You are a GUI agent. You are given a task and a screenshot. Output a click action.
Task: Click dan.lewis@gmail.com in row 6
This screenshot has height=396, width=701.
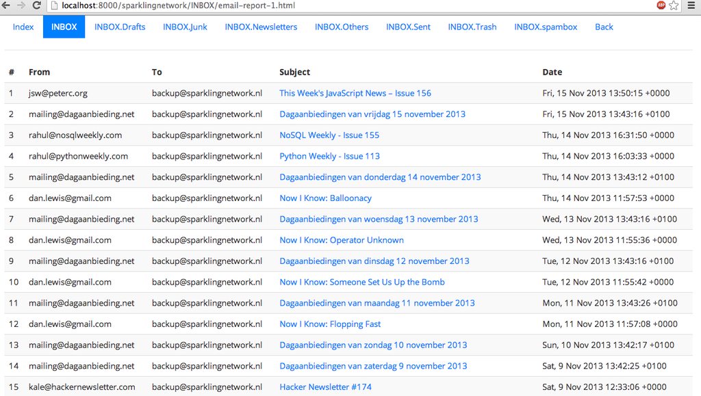click(71, 198)
